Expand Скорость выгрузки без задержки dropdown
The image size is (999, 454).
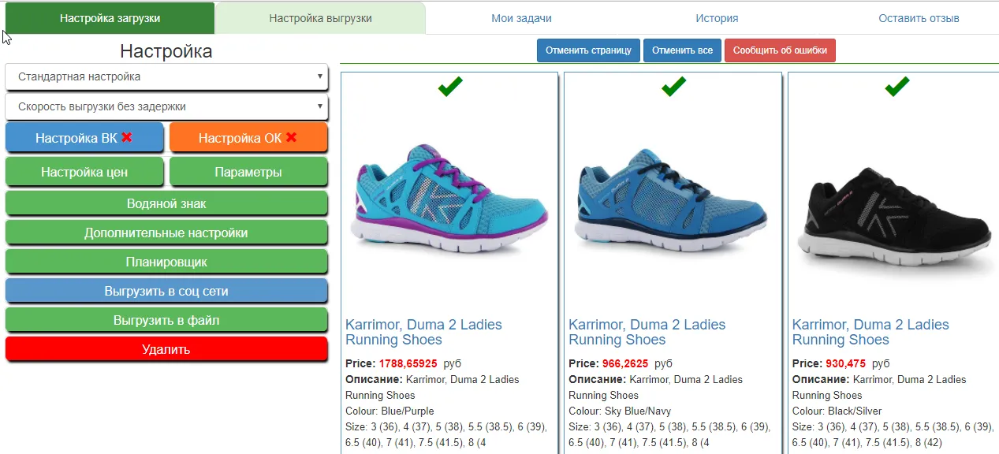pyautogui.click(x=166, y=106)
